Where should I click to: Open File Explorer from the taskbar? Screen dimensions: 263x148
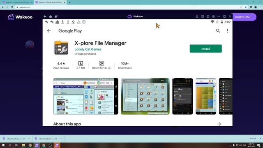click(23, 145)
